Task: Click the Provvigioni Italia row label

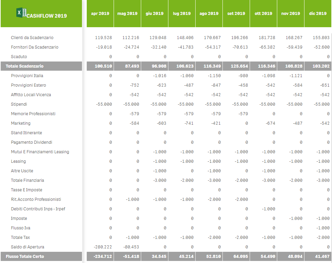Action: [27, 76]
